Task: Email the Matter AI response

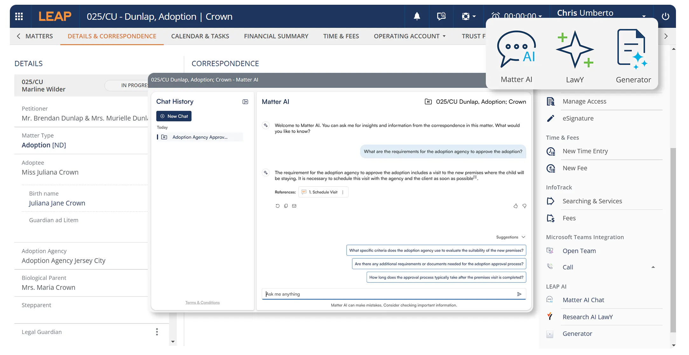Action: (294, 206)
